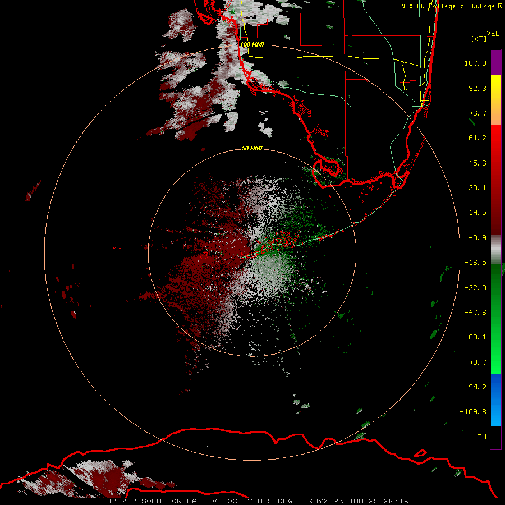
Task: Click the -32.0 legend value
Action: tap(475, 288)
